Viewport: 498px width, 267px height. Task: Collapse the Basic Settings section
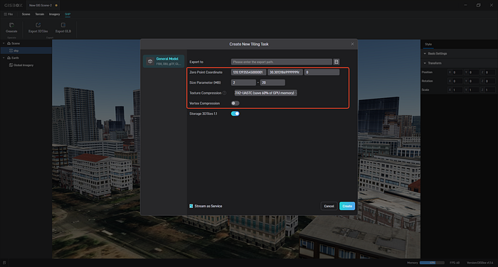click(x=425, y=53)
